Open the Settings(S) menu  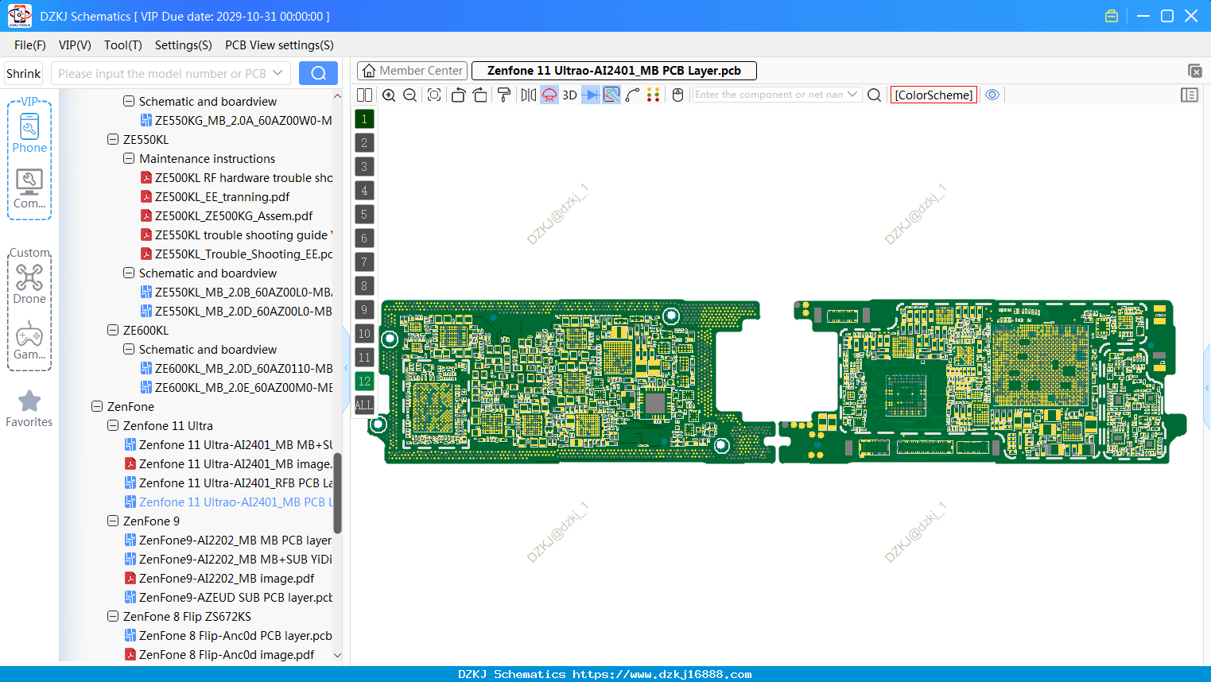[184, 45]
